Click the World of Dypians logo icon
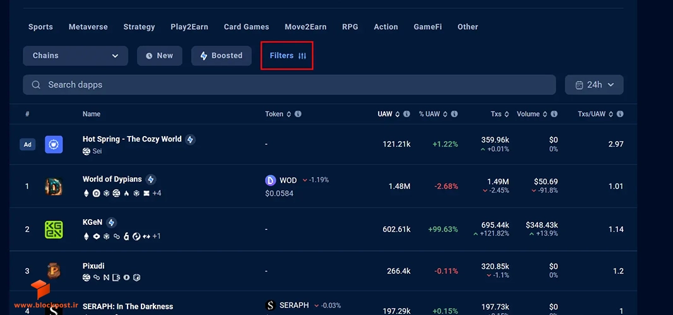Viewport: 673px width, 315px height. [54, 186]
